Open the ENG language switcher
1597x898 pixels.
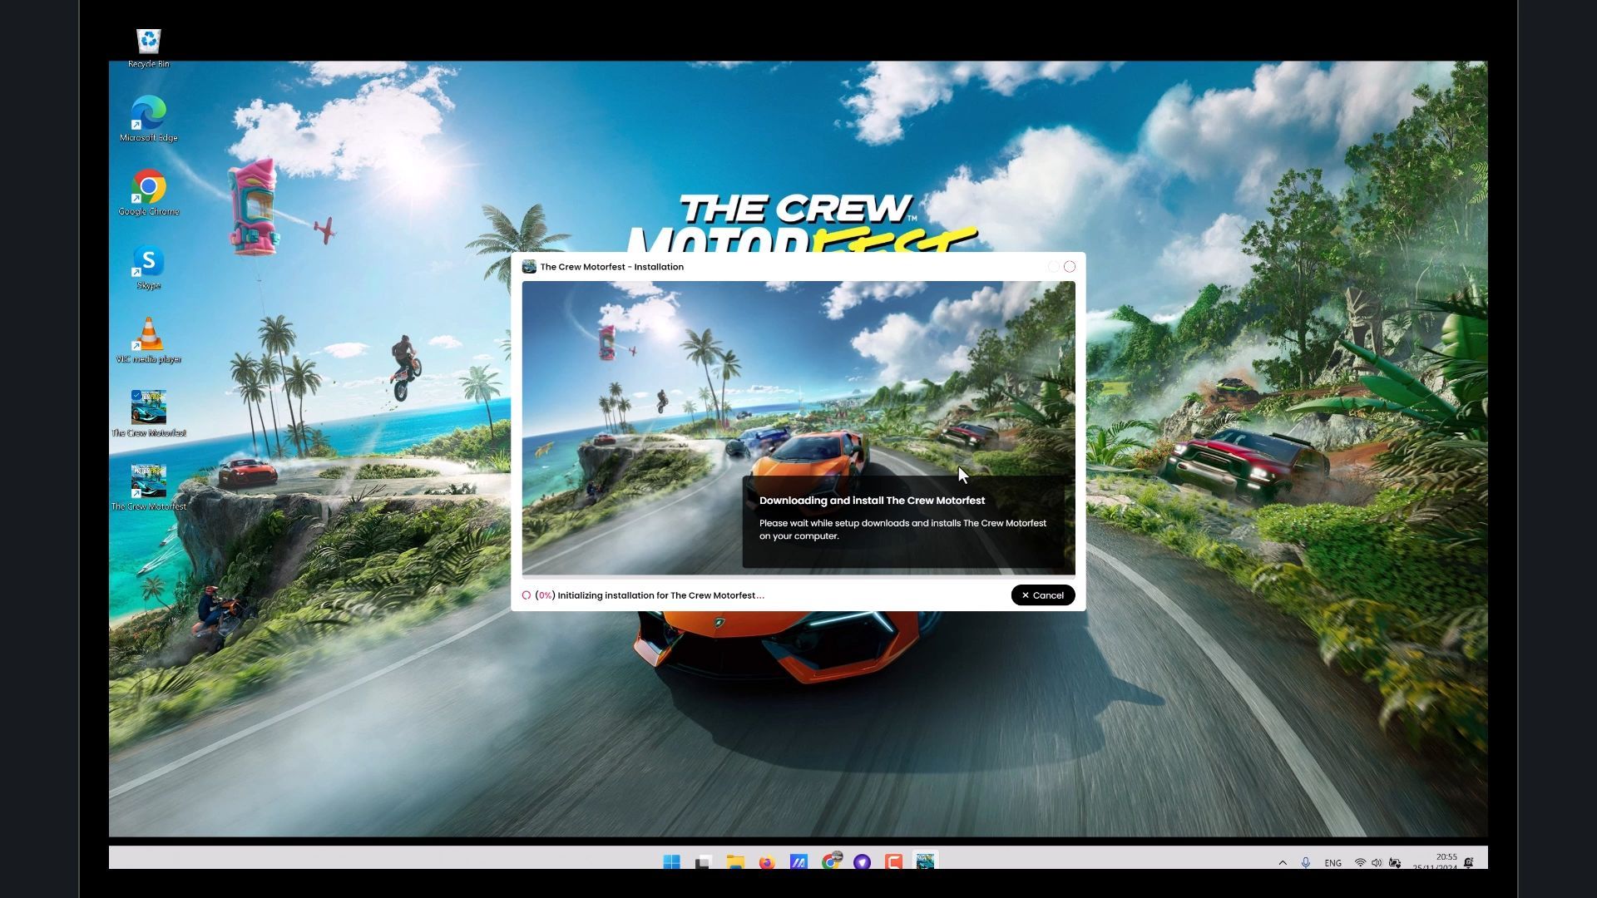point(1332,863)
